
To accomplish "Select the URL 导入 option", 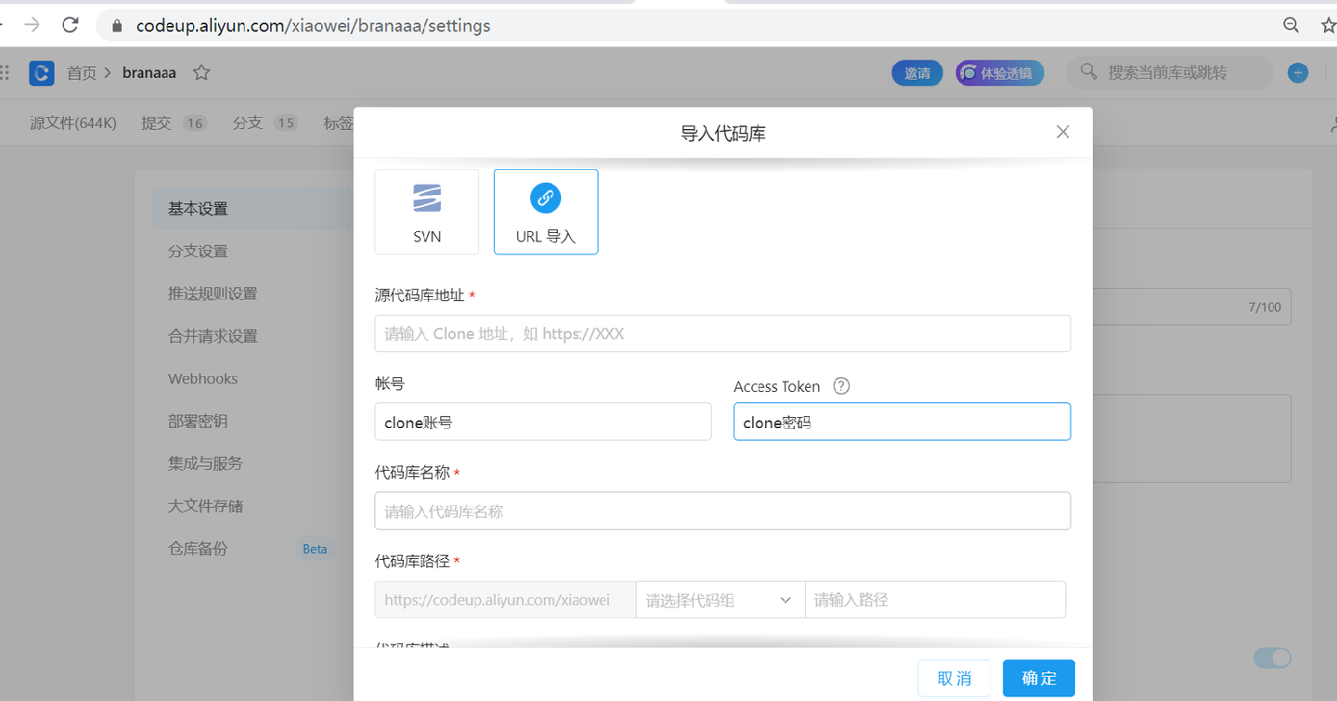I will pyautogui.click(x=546, y=212).
